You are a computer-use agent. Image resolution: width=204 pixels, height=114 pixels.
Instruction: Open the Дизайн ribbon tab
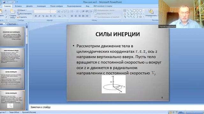[29, 6]
